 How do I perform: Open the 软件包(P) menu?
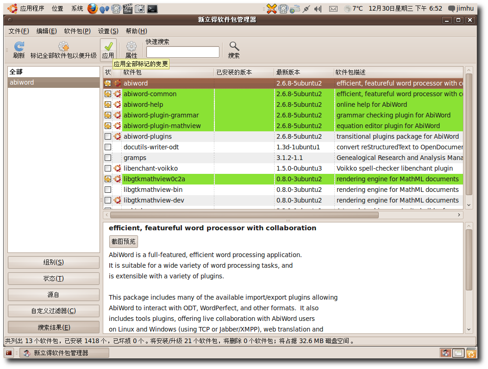[x=77, y=31]
